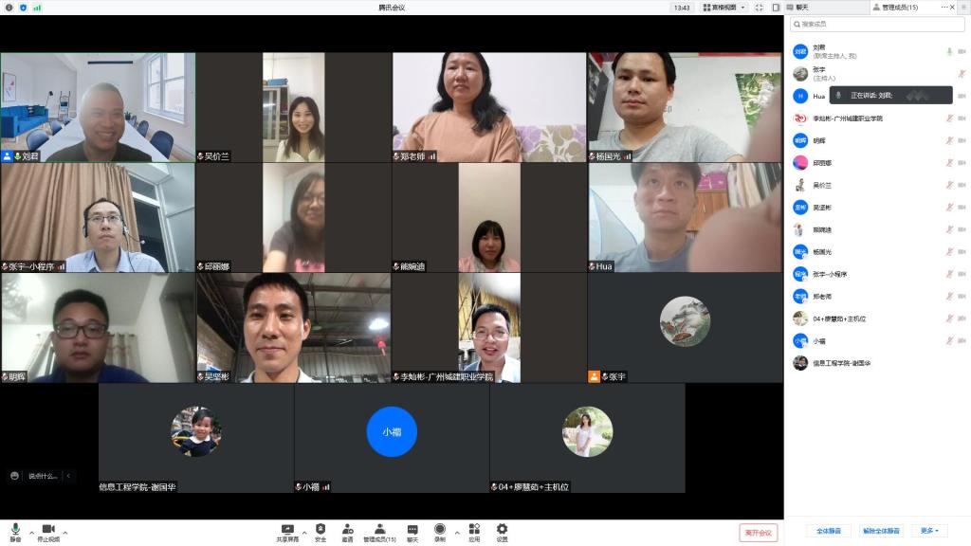971x546 pixels.
Task: Toggle the side panel layout icon
Action: (x=777, y=8)
